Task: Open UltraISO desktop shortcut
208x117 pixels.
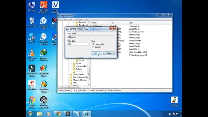Action: coord(32,38)
